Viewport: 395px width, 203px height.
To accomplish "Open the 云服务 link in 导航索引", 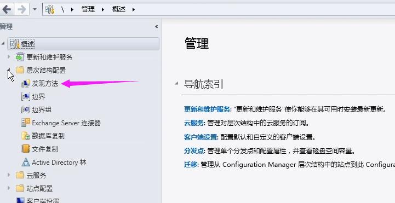I will 194,123.
